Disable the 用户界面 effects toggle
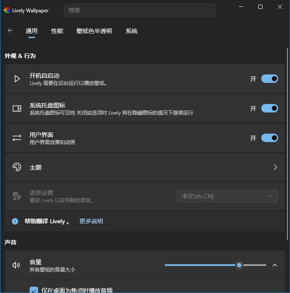 click(269, 138)
